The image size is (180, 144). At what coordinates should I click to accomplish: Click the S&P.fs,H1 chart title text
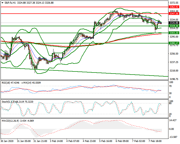(x=10, y=3)
